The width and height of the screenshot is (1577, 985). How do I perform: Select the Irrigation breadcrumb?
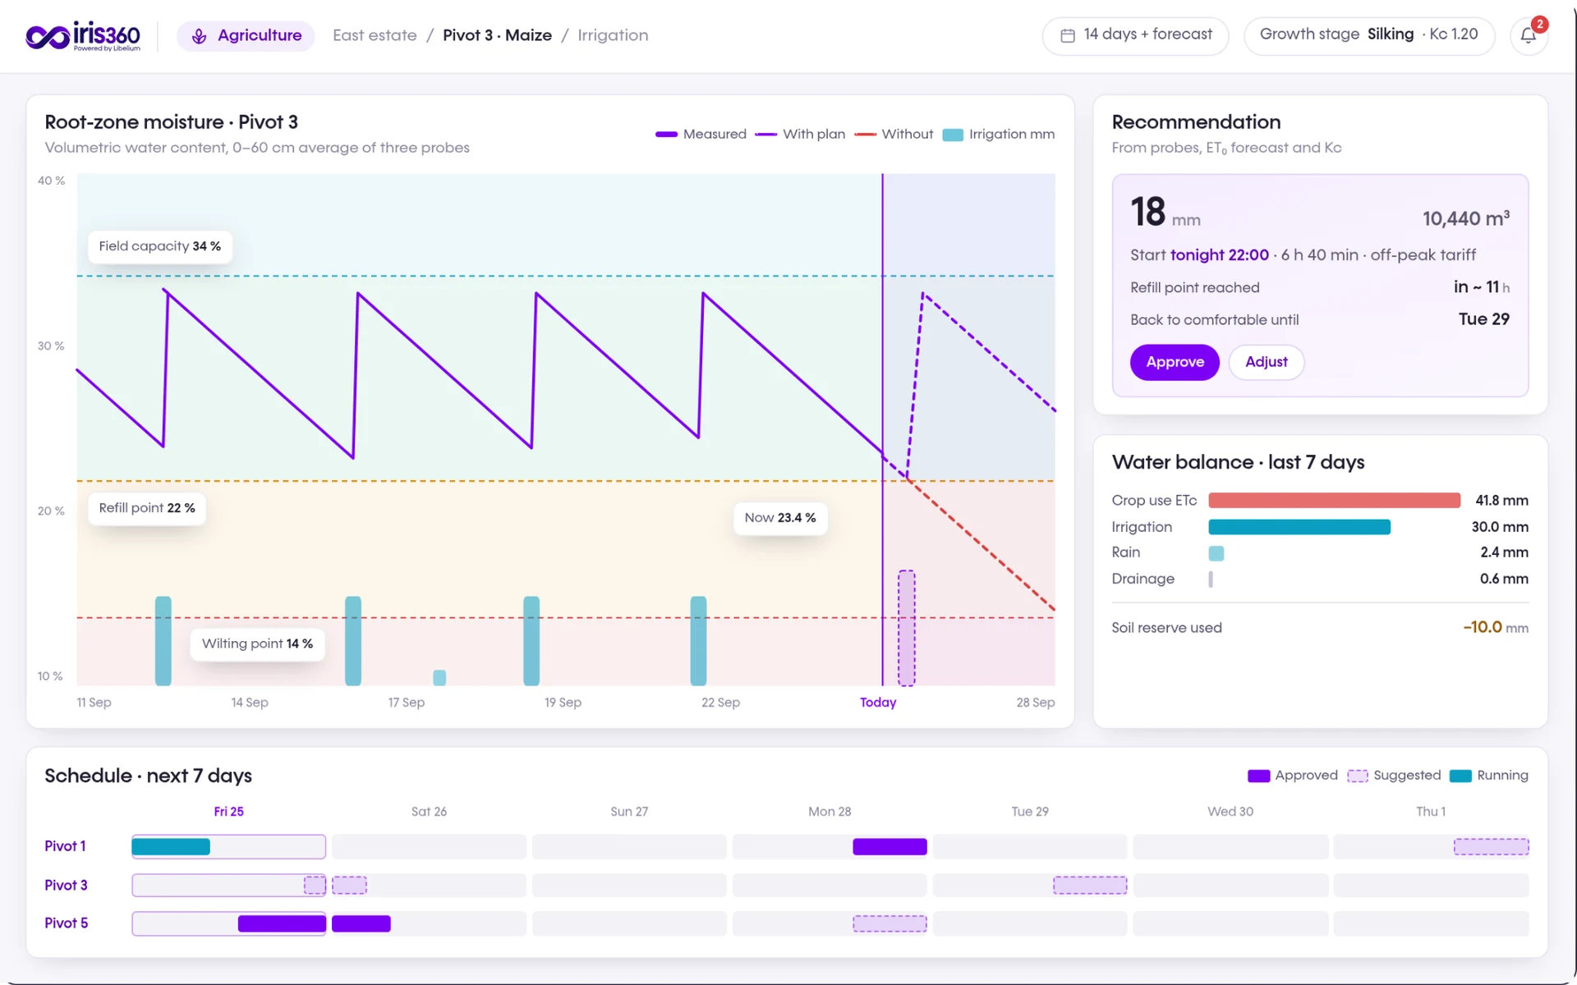coord(613,35)
